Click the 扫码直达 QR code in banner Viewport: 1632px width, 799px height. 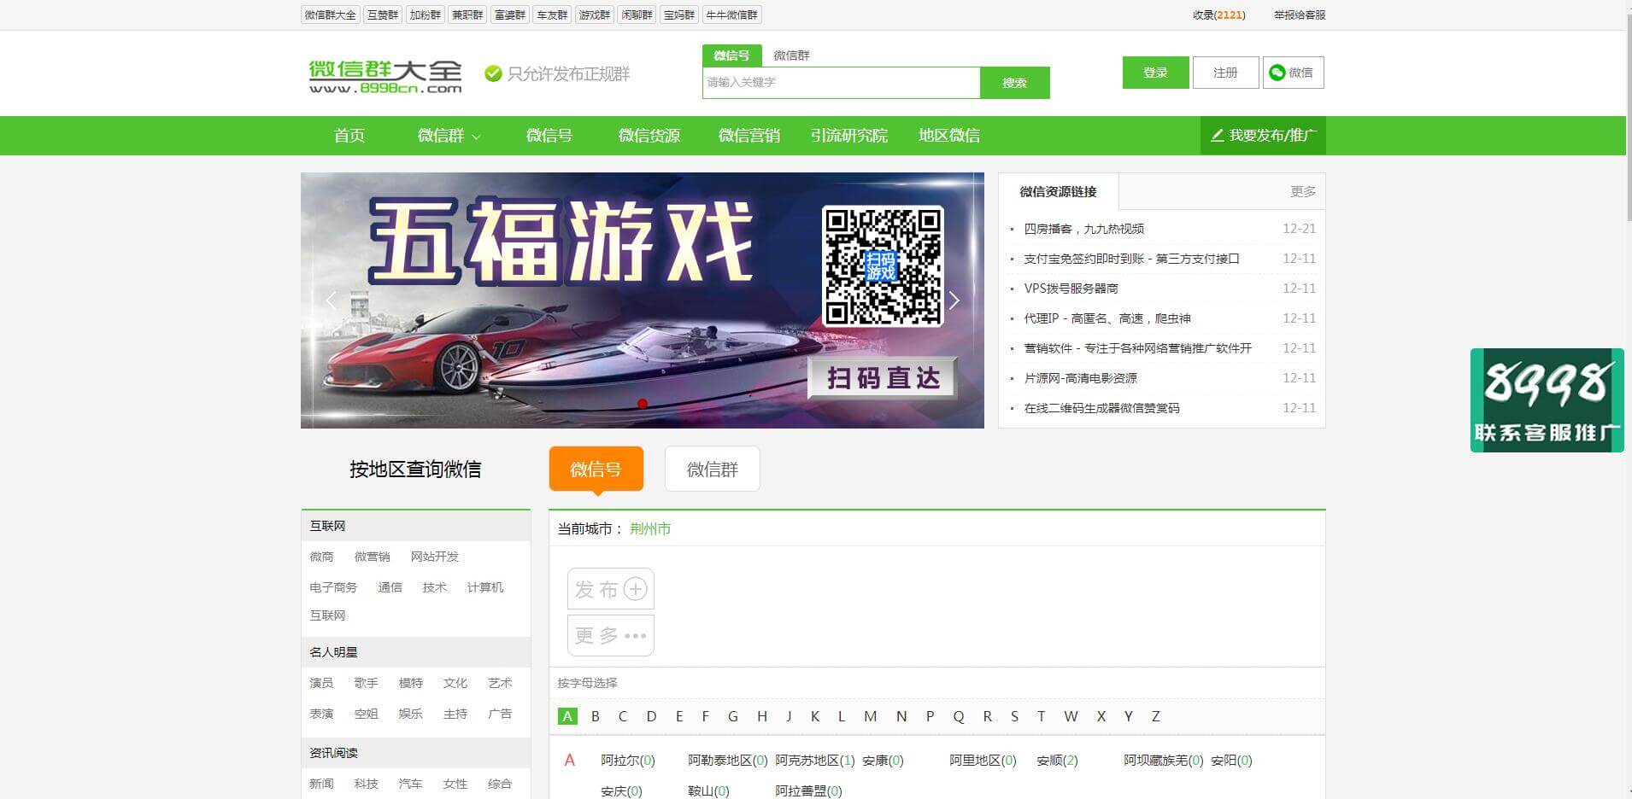click(x=884, y=265)
